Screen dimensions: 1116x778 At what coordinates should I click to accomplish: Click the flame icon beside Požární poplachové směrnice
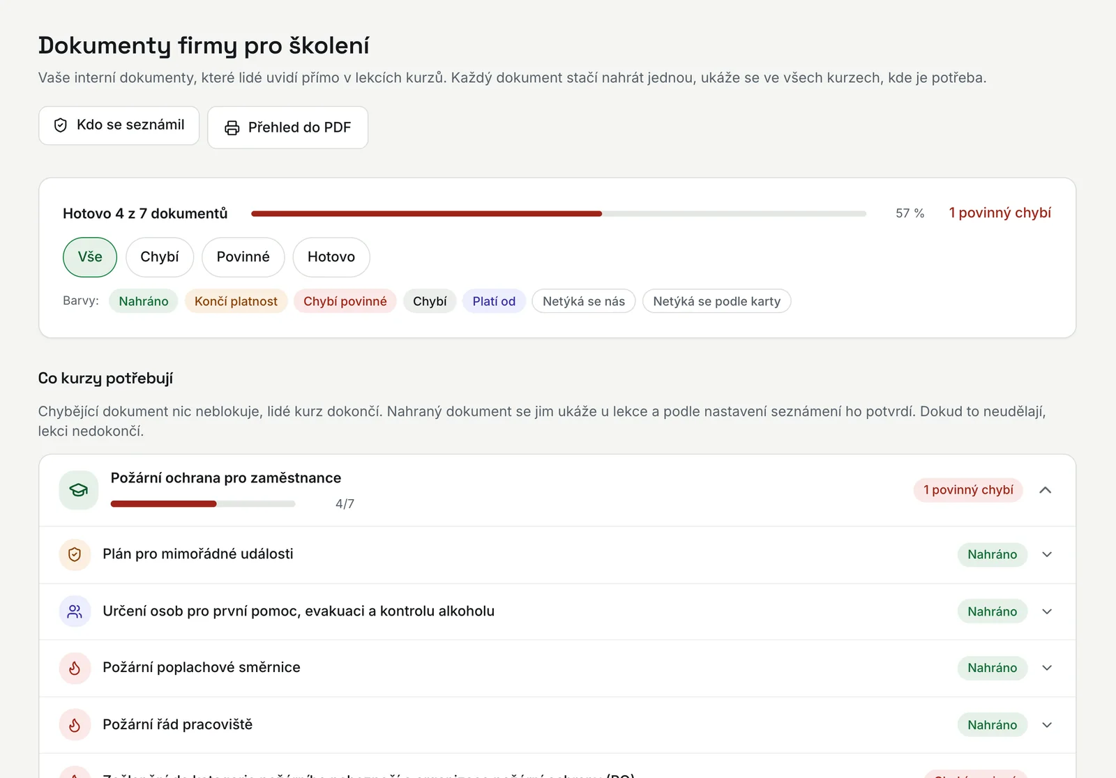pyautogui.click(x=75, y=669)
